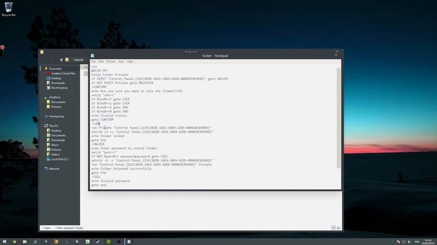The width and height of the screenshot is (437, 245).
Task: Click the Favourites star icon
Action: (x=46, y=68)
